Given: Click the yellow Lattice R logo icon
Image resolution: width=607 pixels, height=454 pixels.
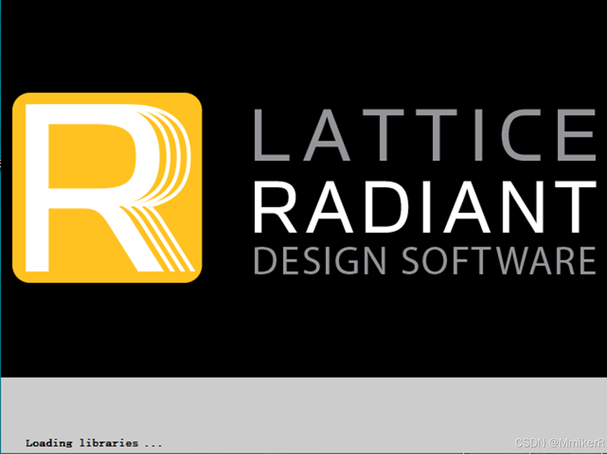Looking at the screenshot, I should (x=106, y=188).
